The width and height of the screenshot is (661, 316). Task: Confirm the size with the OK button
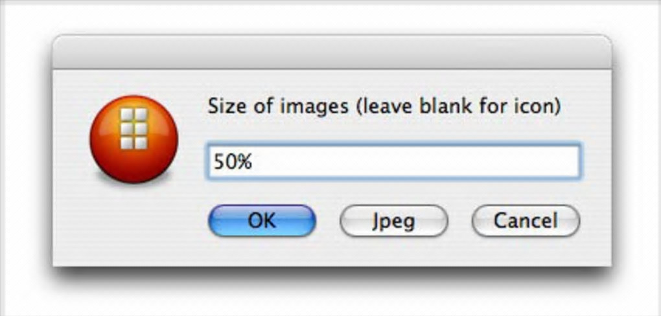[x=262, y=221]
